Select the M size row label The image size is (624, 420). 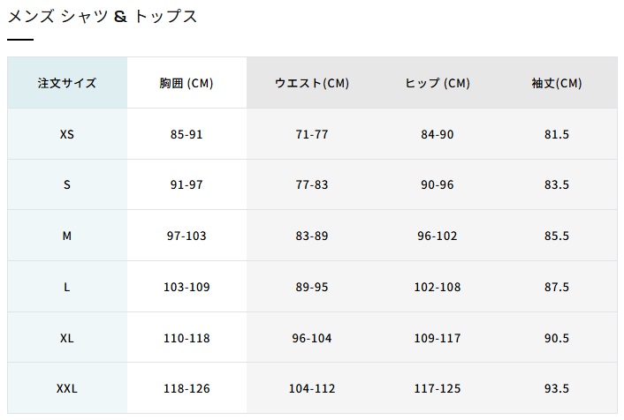67,236
